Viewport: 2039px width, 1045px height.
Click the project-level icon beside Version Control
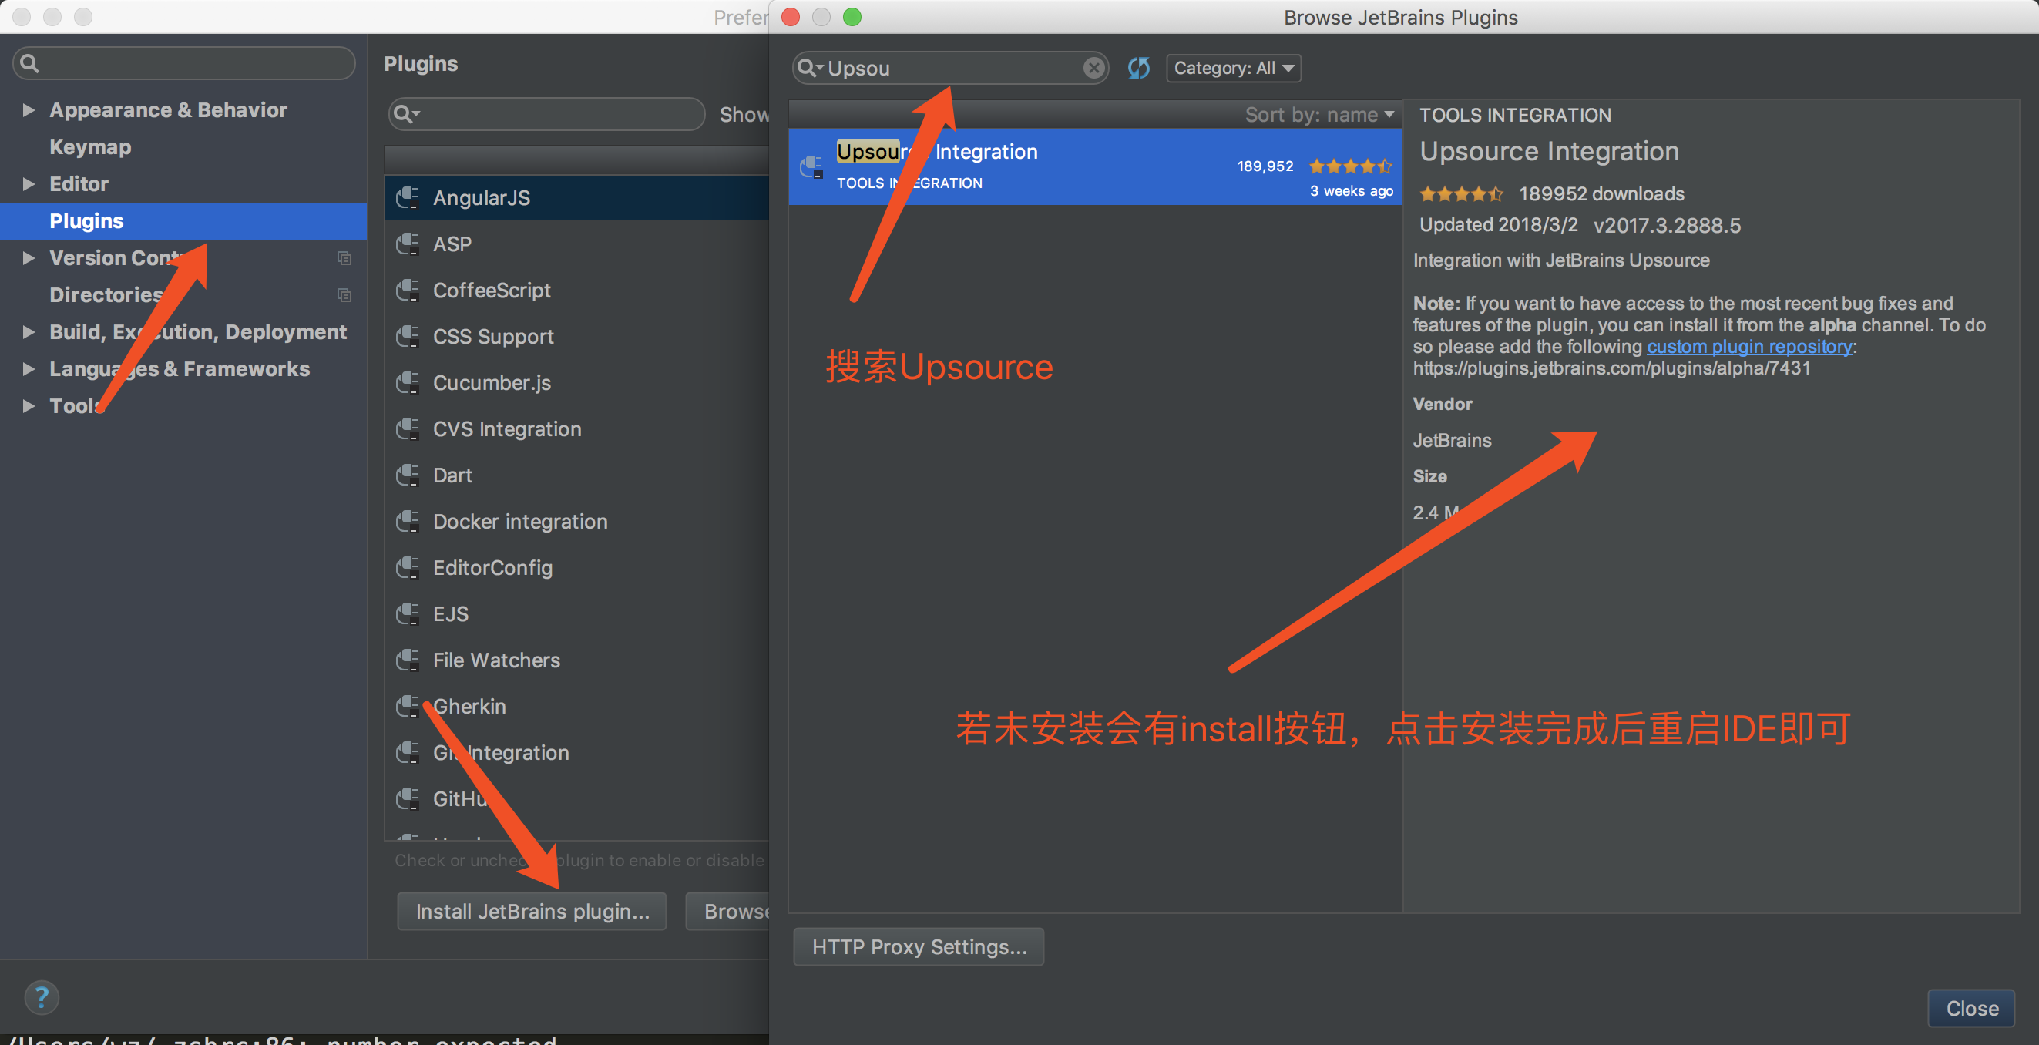[x=344, y=258]
